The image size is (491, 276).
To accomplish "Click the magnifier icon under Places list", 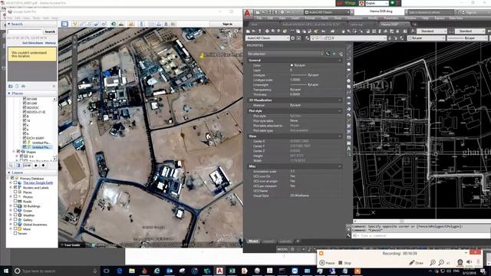I will tap(11, 166).
